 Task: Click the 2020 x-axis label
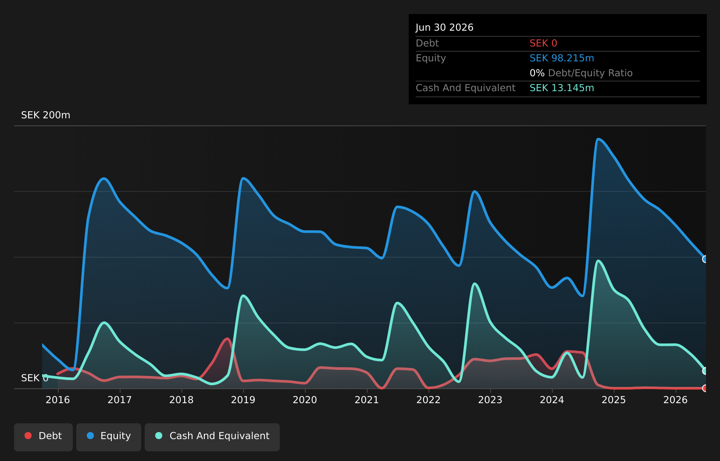305,400
